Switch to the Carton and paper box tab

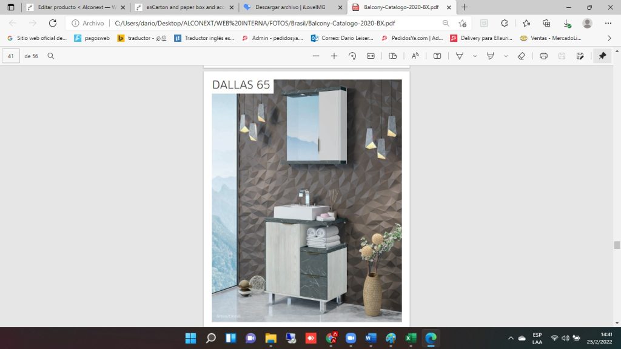184,7
